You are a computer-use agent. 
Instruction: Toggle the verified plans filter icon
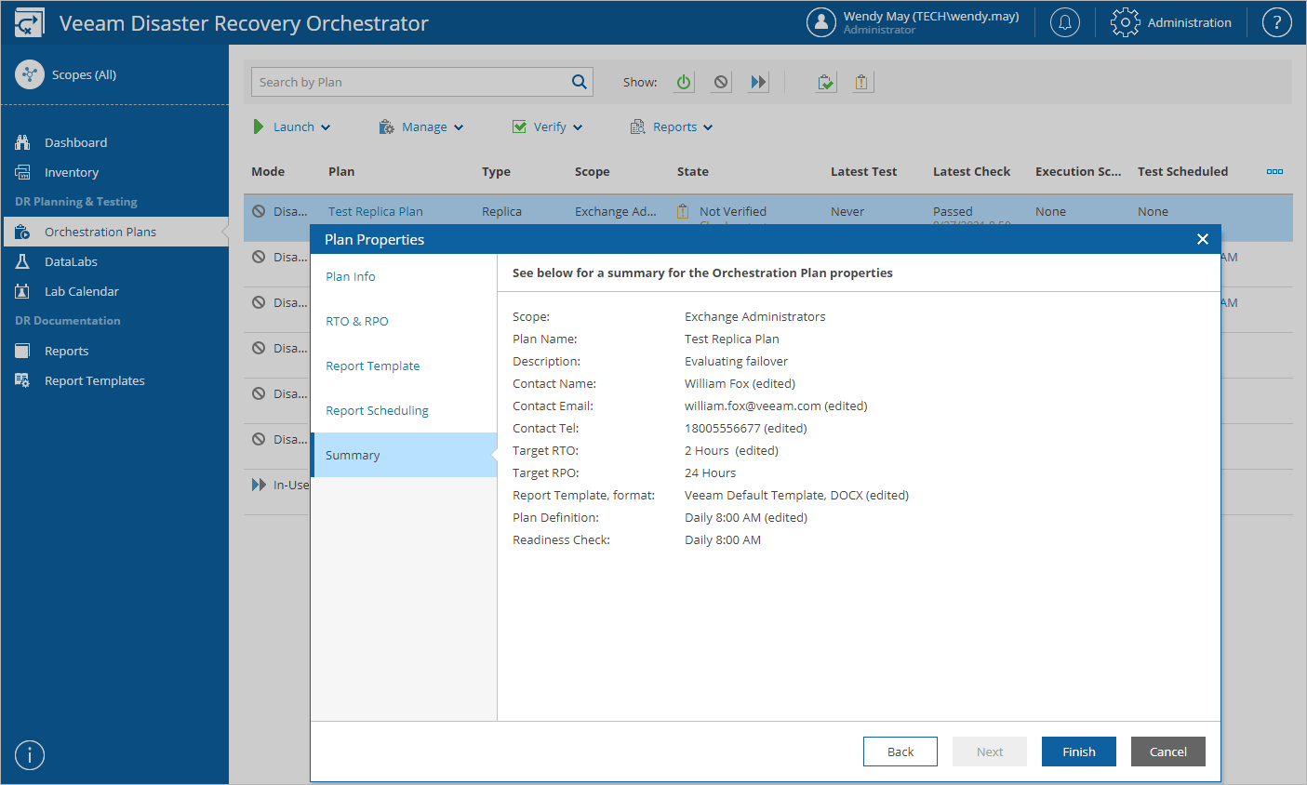[826, 82]
